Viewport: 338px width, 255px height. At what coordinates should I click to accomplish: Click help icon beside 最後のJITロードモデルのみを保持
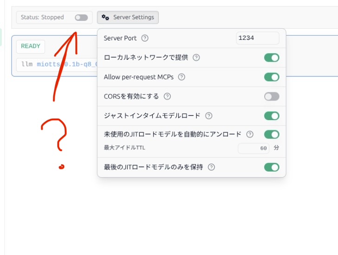(212, 167)
